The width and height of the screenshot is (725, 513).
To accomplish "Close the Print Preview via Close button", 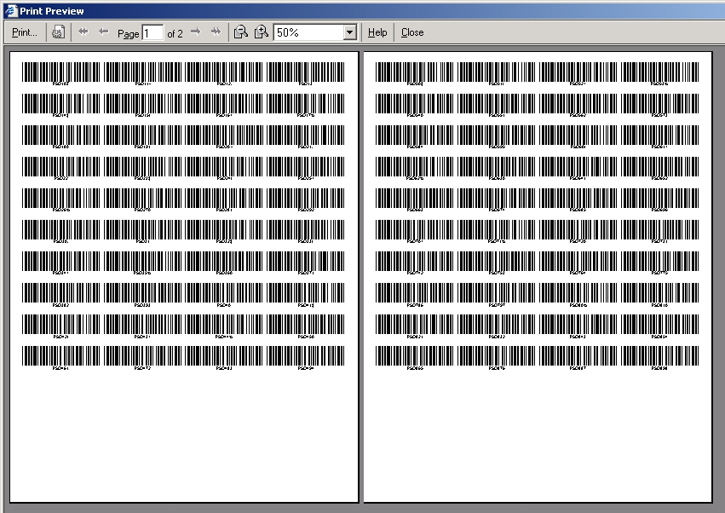I will pos(412,32).
